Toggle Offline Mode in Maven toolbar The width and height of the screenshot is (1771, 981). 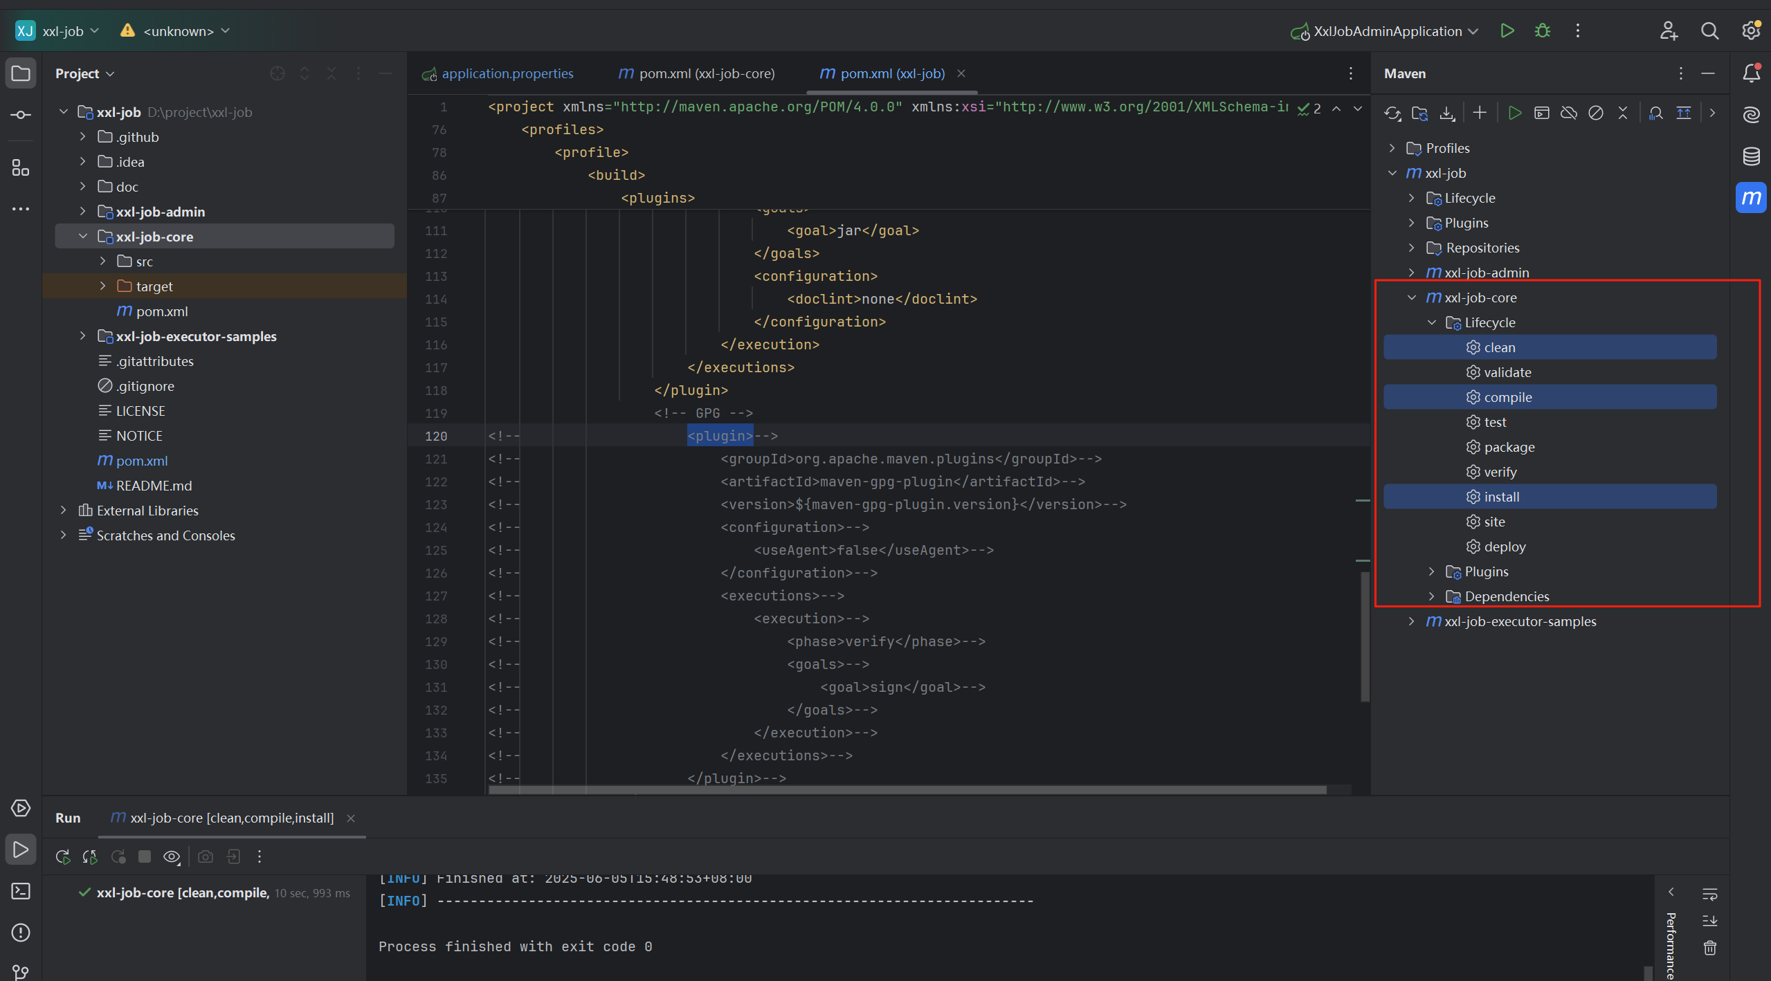point(1569,113)
